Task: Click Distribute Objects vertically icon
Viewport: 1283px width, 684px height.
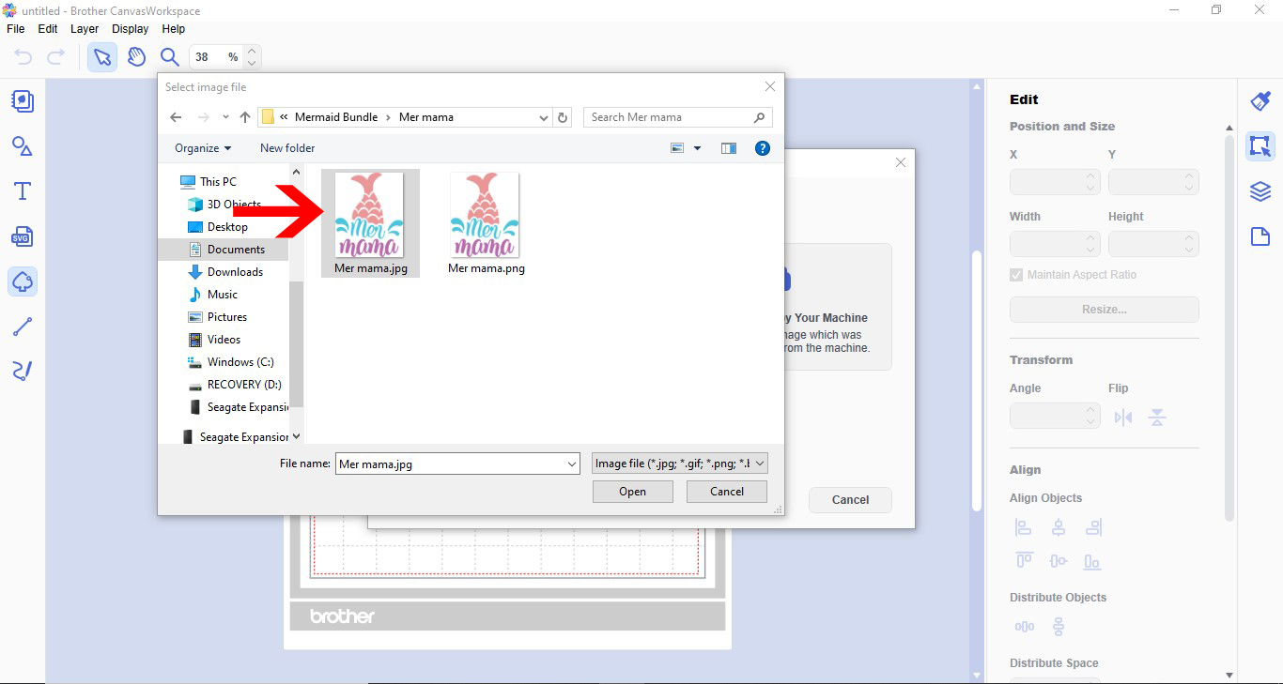Action: (x=1059, y=627)
